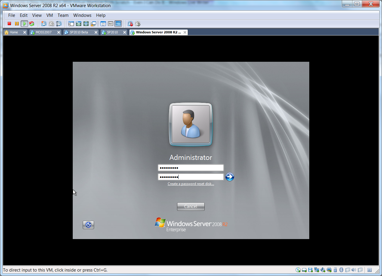The height and width of the screenshot is (276, 382).
Task: Open the Team menu
Action: pyautogui.click(x=63, y=15)
